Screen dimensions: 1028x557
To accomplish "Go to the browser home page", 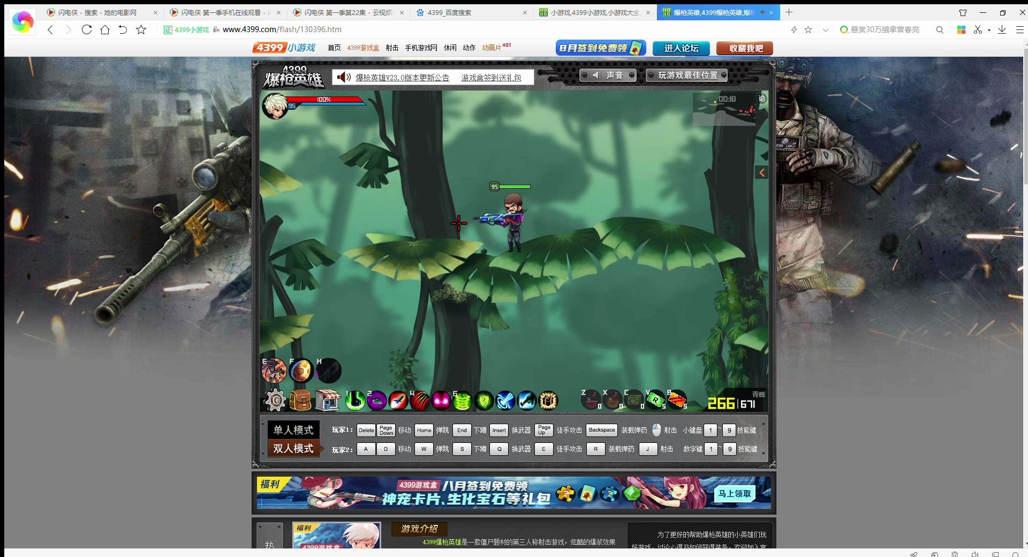I will [105, 29].
